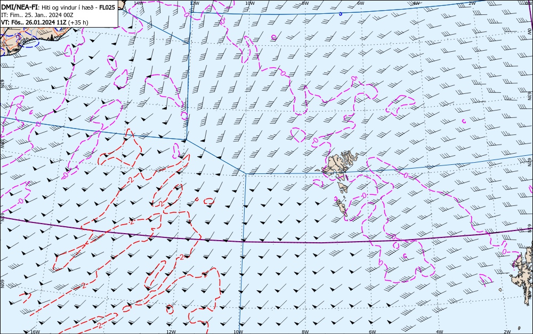The height and width of the screenshot is (334, 533).
Task: Click the 10W longitude label on top edge
Action: click(x=250, y=3)
